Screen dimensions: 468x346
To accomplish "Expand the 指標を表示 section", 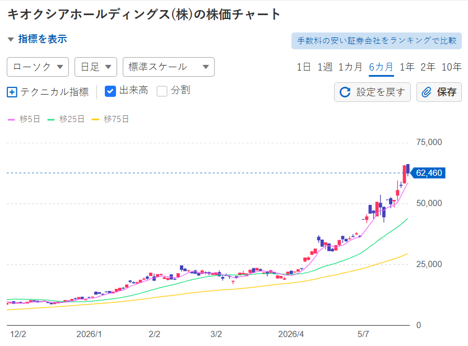I will pos(38,39).
